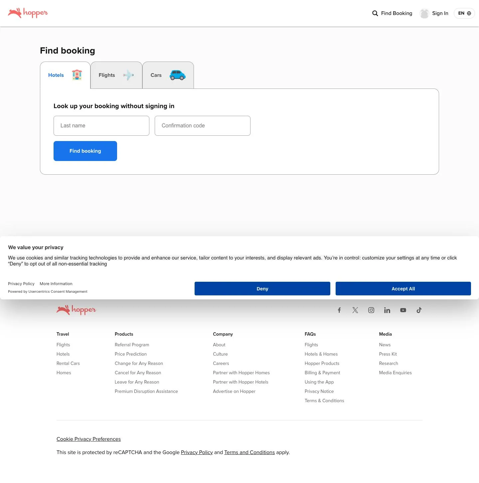
Task: Accept all cookies
Action: (403, 289)
